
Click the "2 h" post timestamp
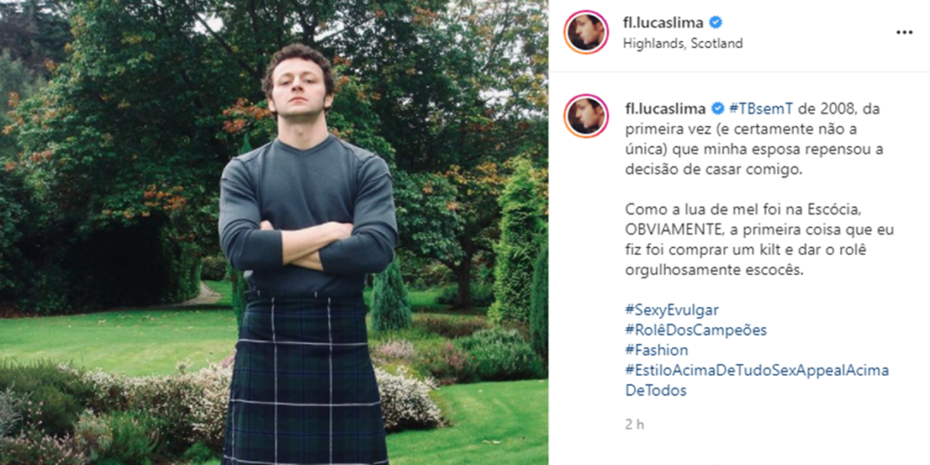[x=633, y=424]
